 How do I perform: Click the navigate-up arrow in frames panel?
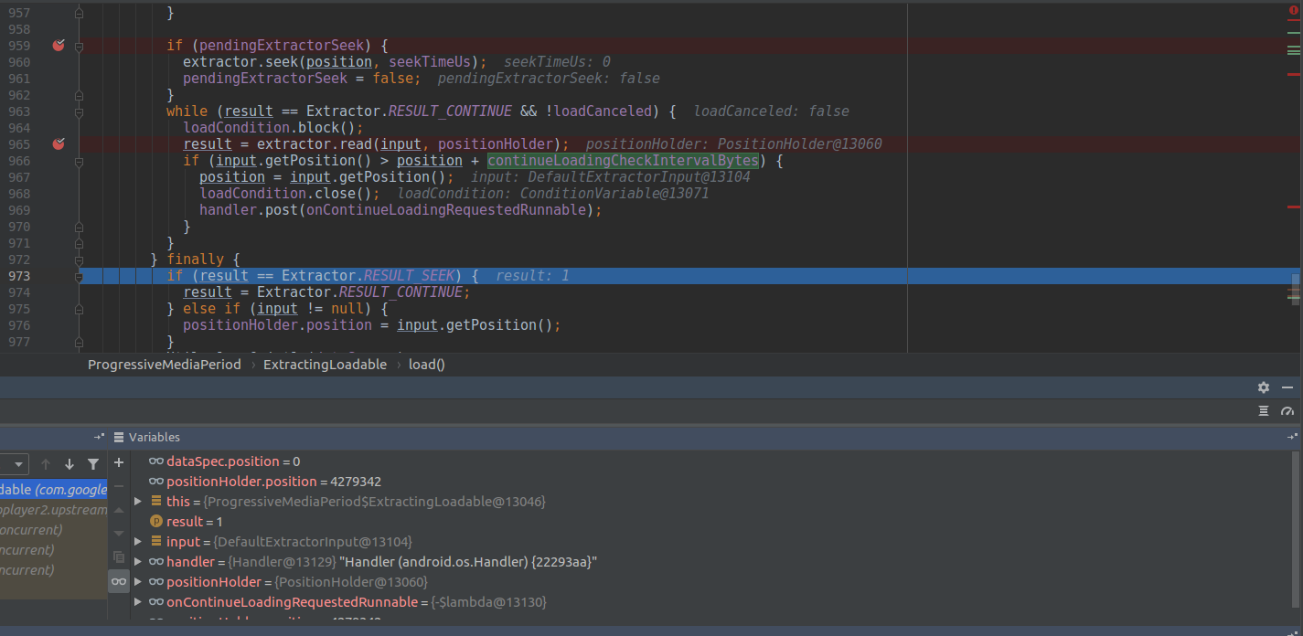[x=46, y=463]
